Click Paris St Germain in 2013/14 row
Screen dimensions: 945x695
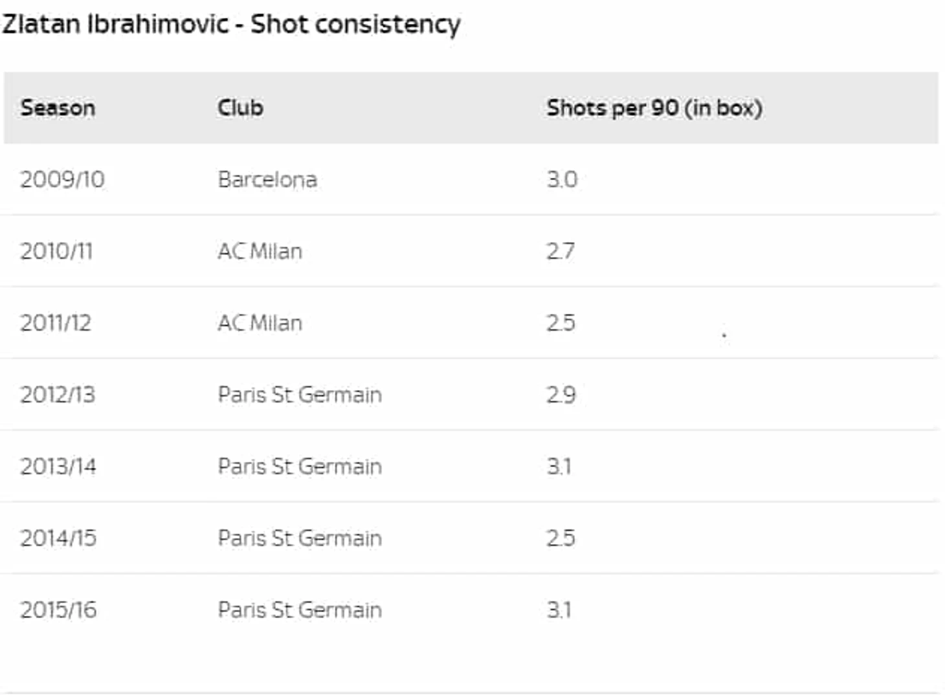[300, 467]
